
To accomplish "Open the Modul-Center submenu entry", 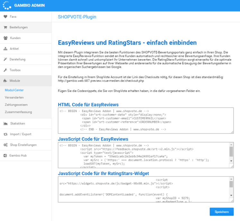I will coord(14,90).
